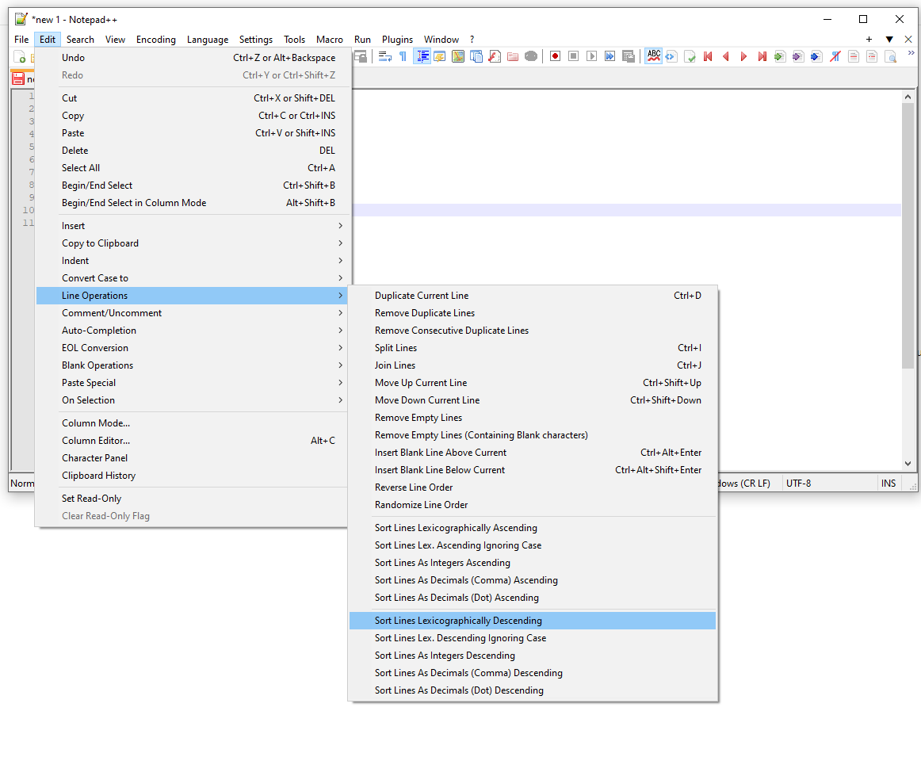Click the red next triangle icon
The width and height of the screenshot is (921, 757).
744,56
